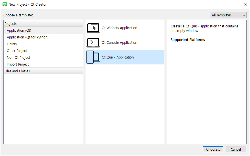The image size is (250, 156).
Task: Click the Qt Console Application terminal icon
Action: click(93, 42)
